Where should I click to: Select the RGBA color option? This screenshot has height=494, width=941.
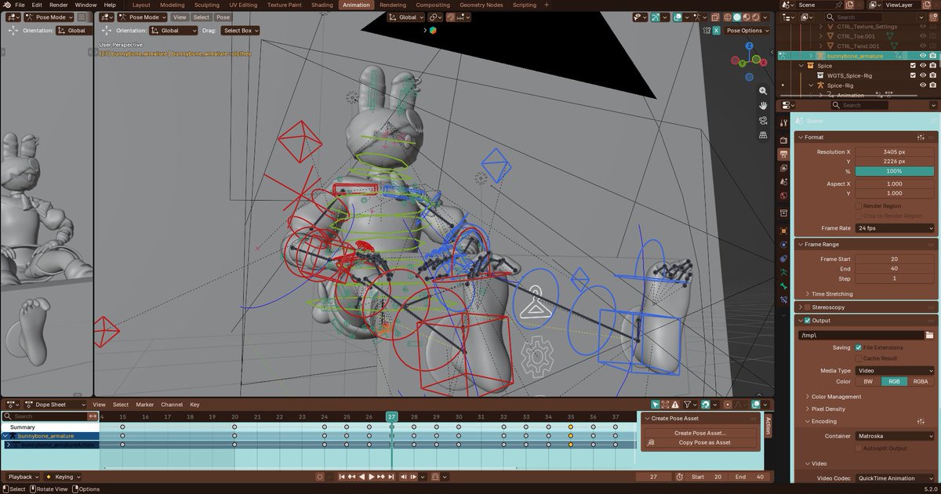tap(921, 381)
